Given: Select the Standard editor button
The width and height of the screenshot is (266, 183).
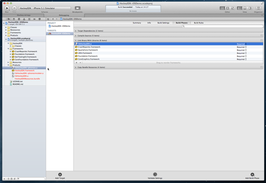Looking at the screenshot, I should click(x=222, y=8).
